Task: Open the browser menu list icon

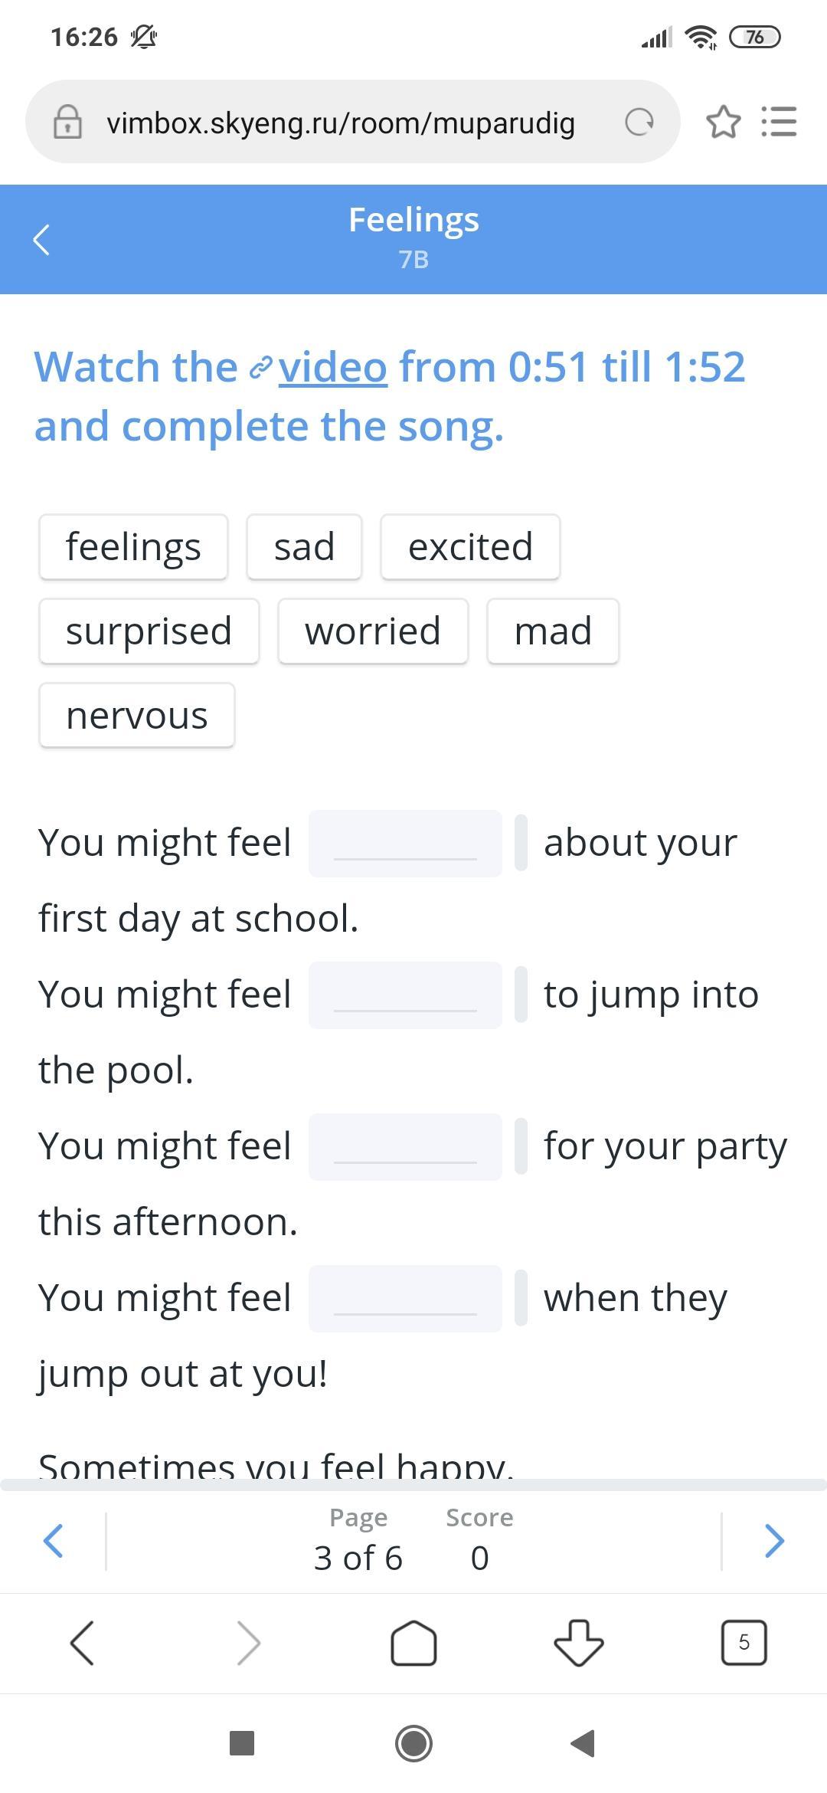Action: (x=780, y=122)
